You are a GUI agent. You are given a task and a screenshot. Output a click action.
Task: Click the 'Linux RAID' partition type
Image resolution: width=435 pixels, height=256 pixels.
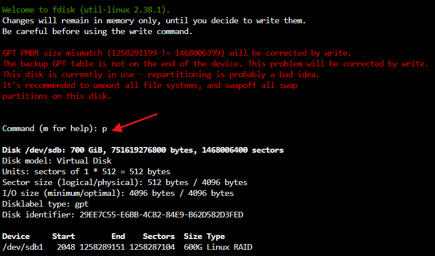tap(230, 247)
